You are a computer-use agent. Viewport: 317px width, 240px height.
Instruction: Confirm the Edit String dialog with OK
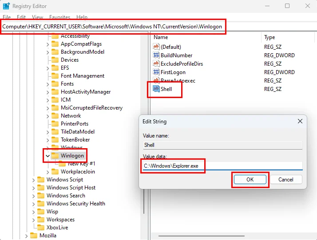[x=250, y=179]
